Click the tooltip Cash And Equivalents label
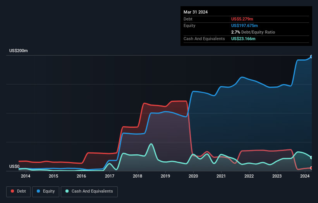The width and height of the screenshot is (318, 203). coord(204,39)
